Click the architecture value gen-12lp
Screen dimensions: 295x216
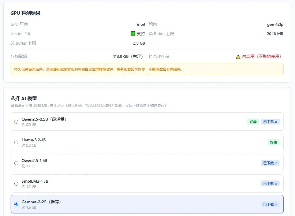pos(275,24)
